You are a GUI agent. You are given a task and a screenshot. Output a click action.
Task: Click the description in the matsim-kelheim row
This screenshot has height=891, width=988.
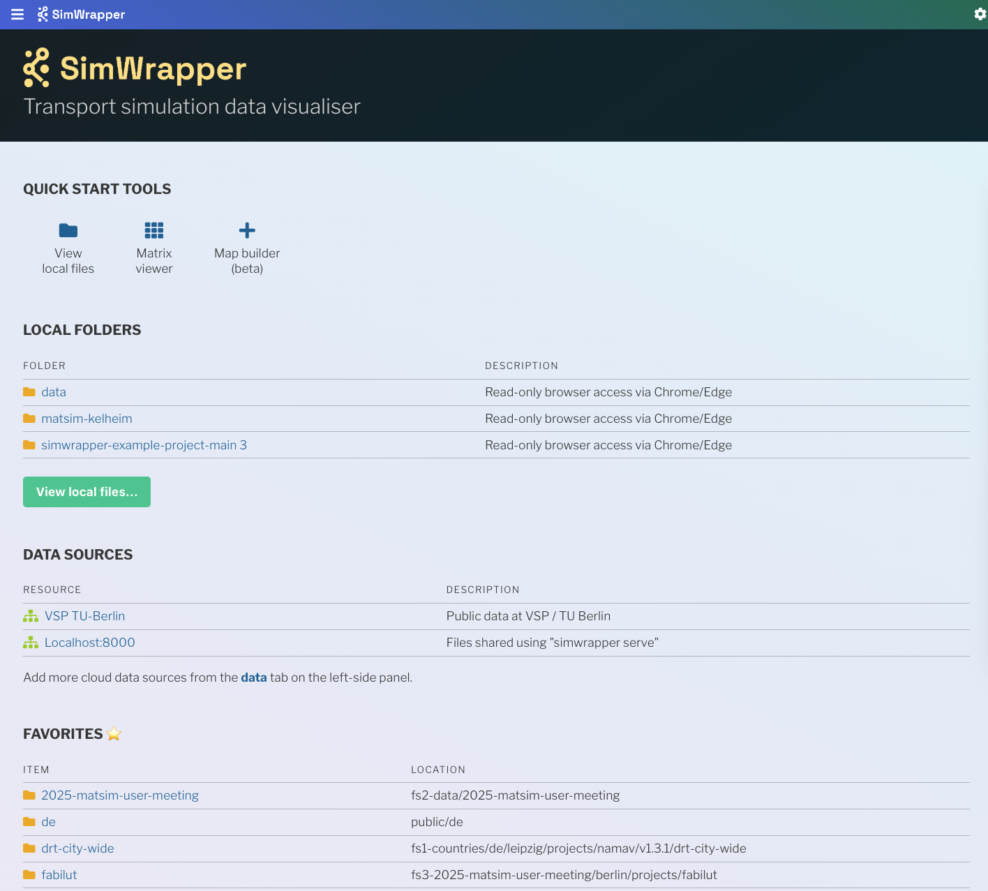point(608,419)
